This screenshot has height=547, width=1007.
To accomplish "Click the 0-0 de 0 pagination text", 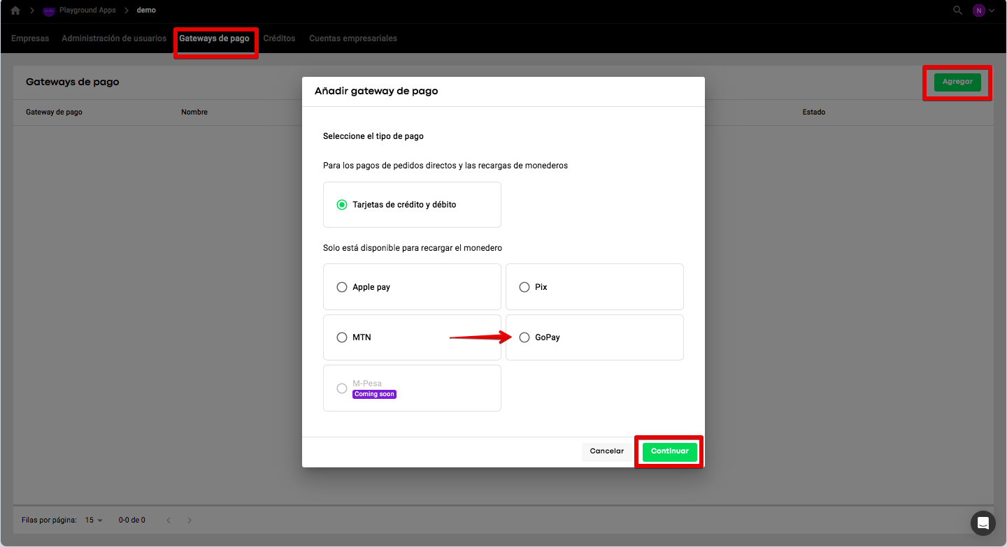I will pos(132,520).
